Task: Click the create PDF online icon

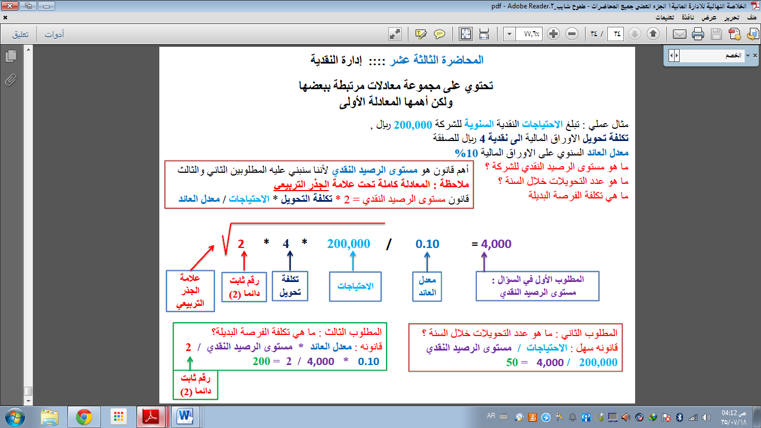Action: (x=734, y=34)
